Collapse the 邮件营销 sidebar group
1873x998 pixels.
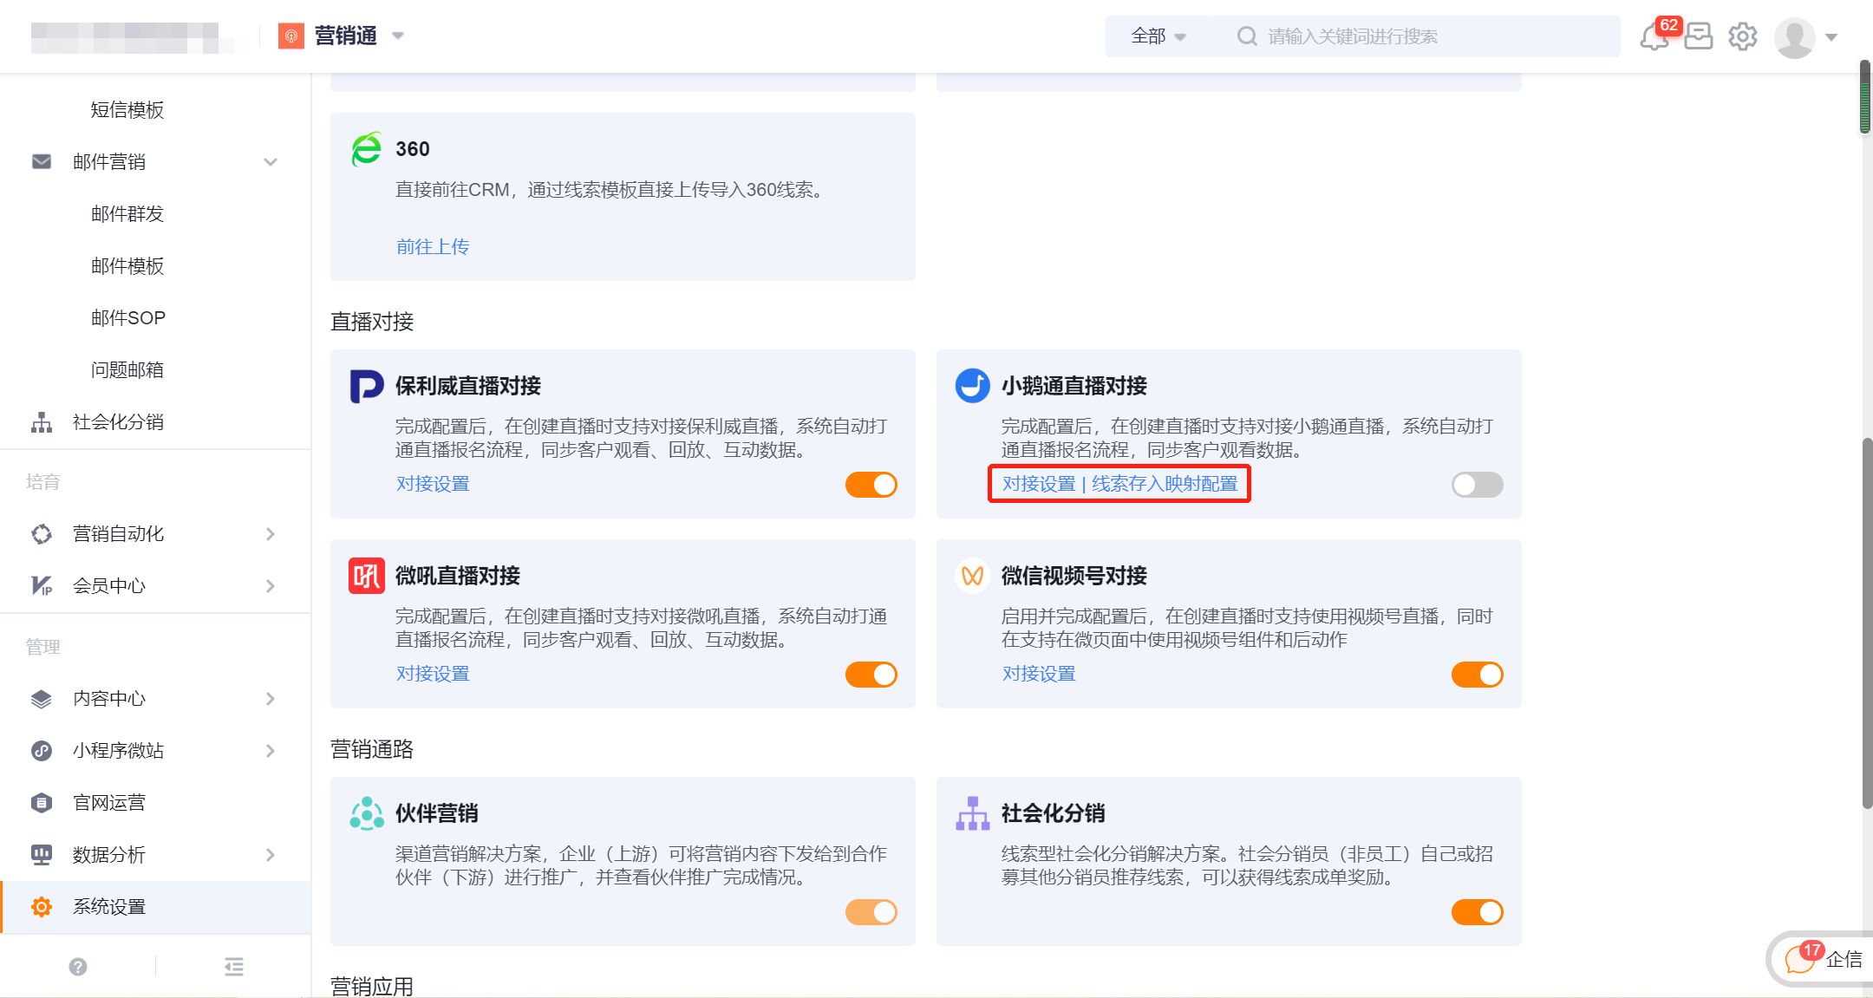pyautogui.click(x=271, y=162)
